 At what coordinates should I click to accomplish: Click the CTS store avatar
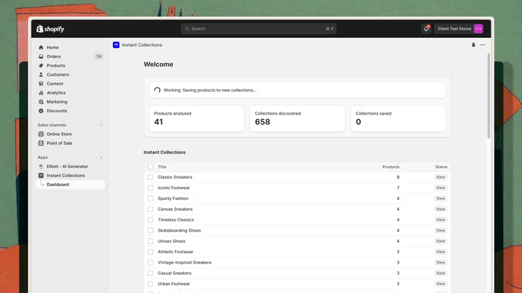pyautogui.click(x=478, y=29)
